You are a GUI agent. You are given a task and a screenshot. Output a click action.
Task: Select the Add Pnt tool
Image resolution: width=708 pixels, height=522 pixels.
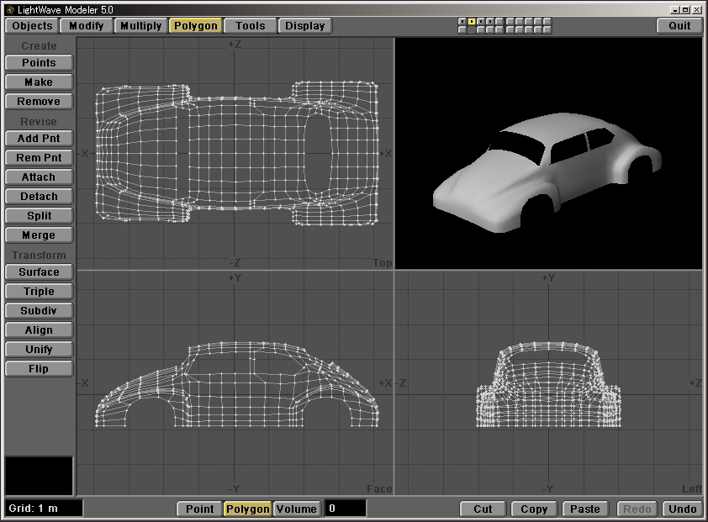[x=39, y=139]
